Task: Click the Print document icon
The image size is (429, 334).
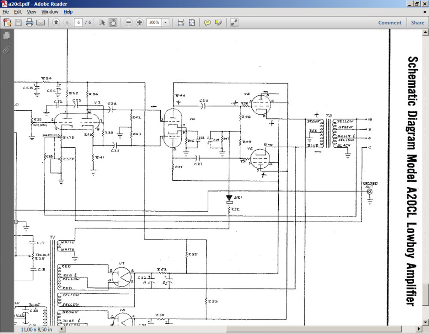Action: click(29, 22)
